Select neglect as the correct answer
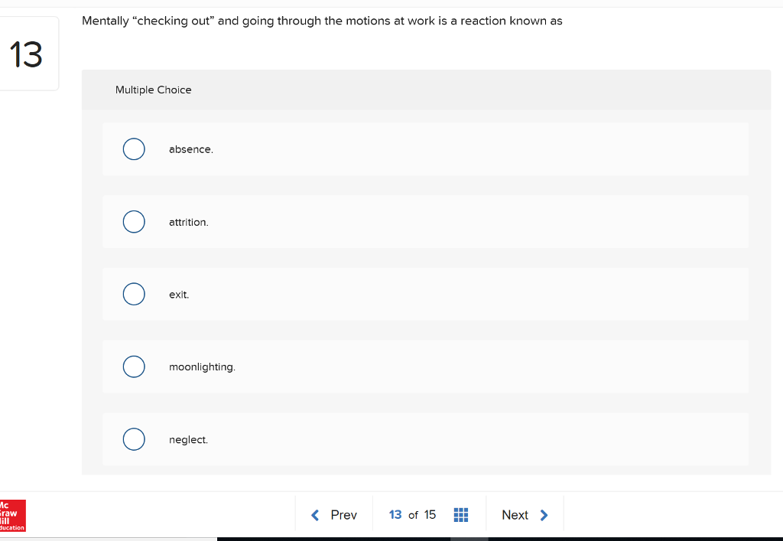This screenshot has height=541, width=783. 134,438
